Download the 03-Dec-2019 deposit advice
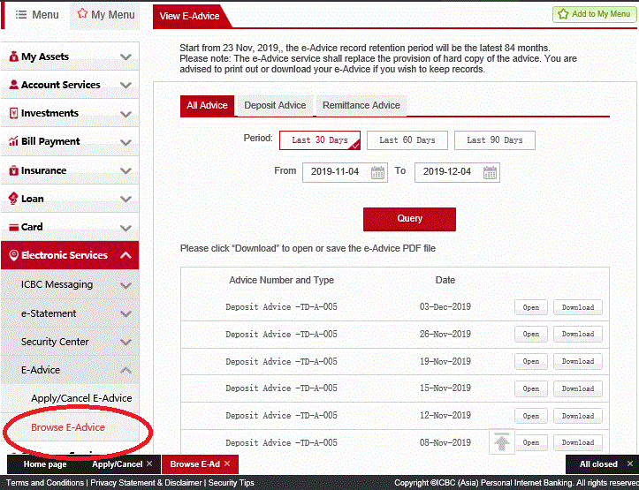 click(x=578, y=307)
